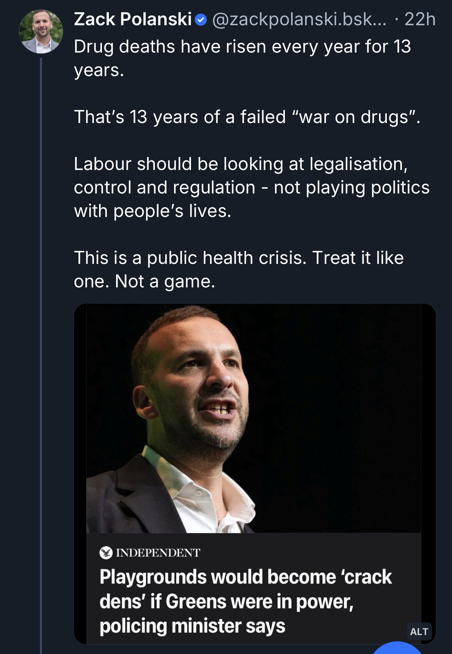This screenshot has height=654, width=452.
Task: Click the "one. Not a game." line
Action: tap(144, 281)
